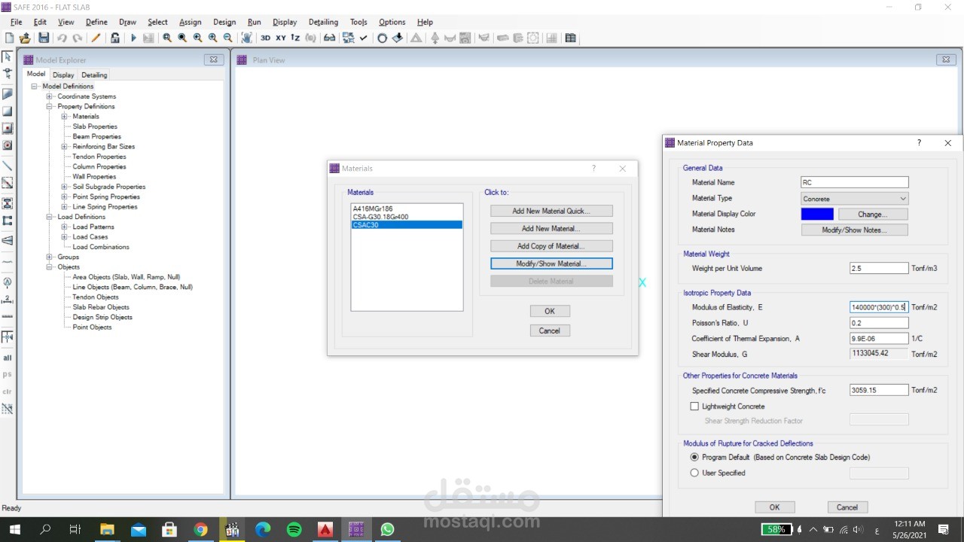Click the triangle icon in main toolbar
This screenshot has height=542, width=964.
coord(416,38)
